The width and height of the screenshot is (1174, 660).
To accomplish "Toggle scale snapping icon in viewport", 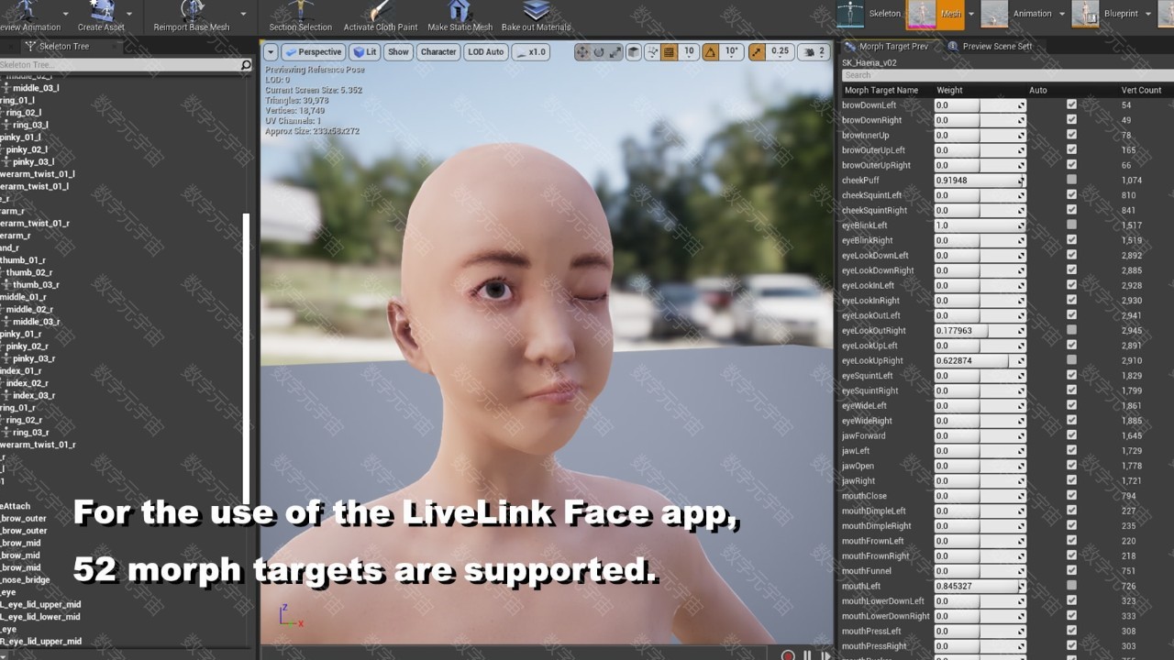I will tap(757, 52).
